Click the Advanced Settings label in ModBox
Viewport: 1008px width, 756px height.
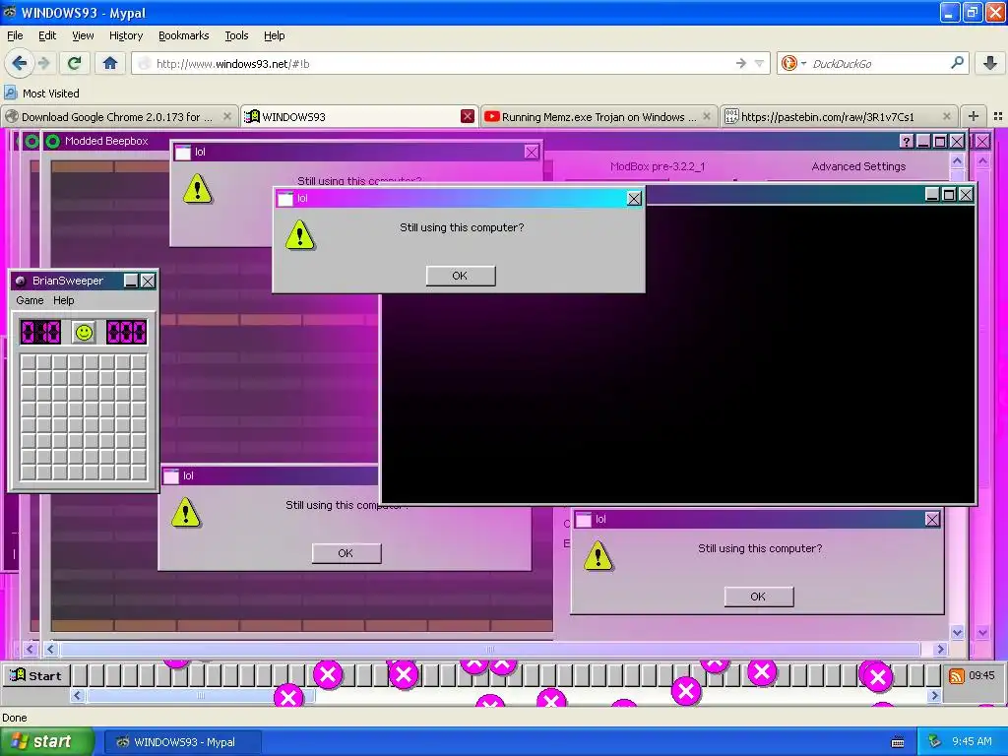point(858,166)
